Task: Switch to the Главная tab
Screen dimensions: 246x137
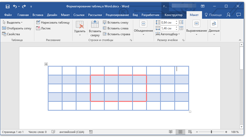Action: pyautogui.click(x=23, y=15)
